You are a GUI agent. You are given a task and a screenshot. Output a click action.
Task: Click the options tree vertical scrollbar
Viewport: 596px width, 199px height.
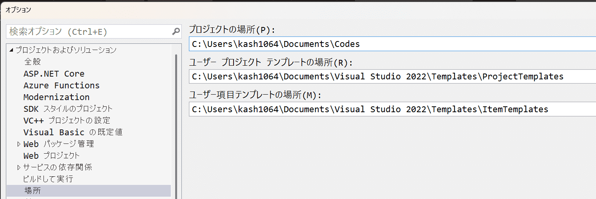[x=176, y=125]
